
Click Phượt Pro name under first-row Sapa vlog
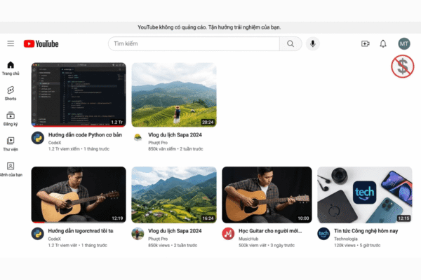tap(158, 143)
